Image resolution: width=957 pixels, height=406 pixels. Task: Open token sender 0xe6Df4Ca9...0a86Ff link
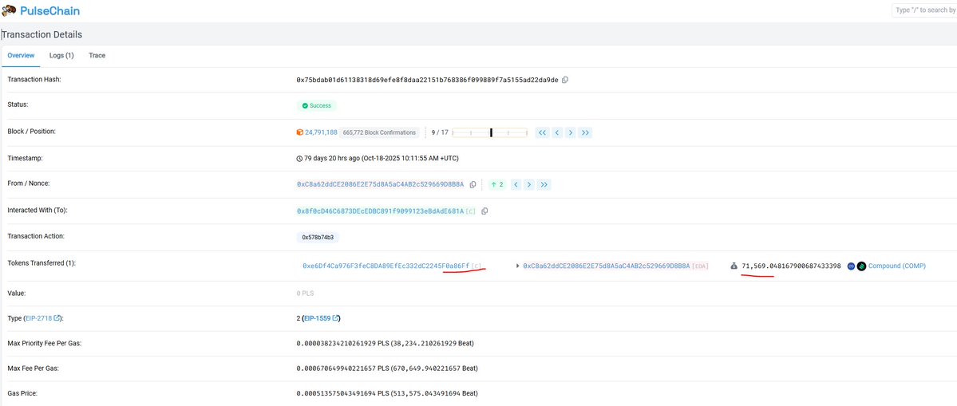(x=386, y=266)
